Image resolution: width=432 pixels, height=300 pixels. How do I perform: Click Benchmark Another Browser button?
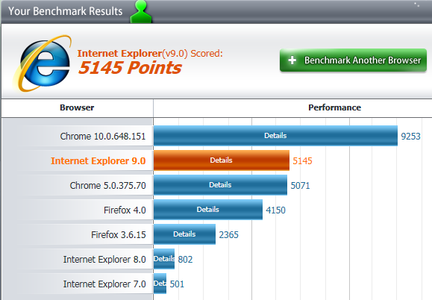(353, 60)
